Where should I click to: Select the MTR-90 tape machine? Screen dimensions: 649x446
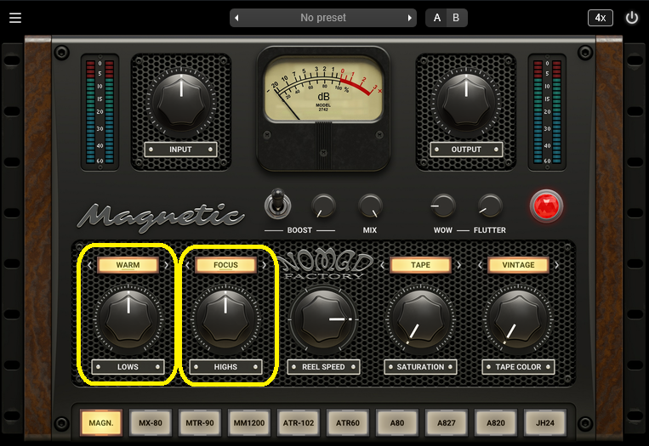click(200, 423)
